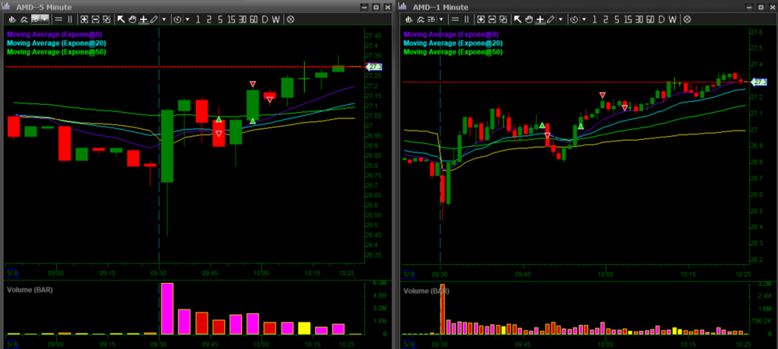Switch AMD 1 Minute chart to 15-minute interval
This screenshot has height=349, width=778.
click(628, 19)
